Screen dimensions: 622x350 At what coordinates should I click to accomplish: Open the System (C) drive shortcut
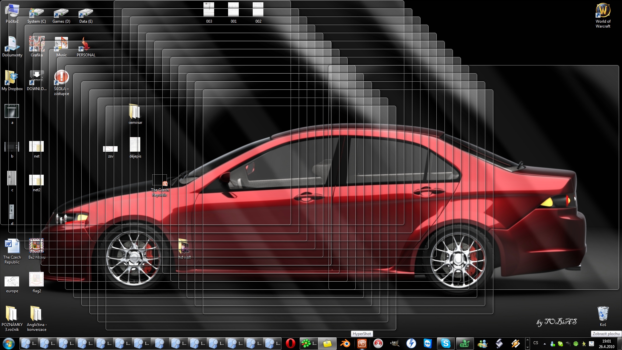point(37,16)
